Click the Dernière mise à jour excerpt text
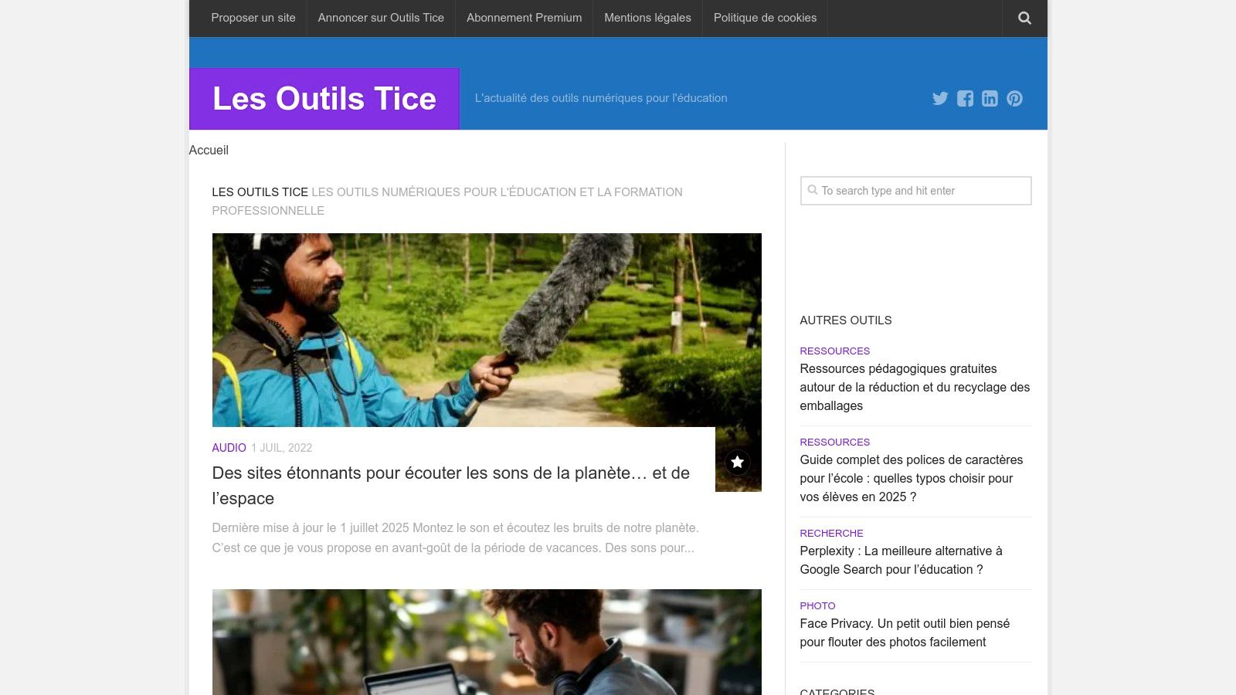 [x=456, y=537]
